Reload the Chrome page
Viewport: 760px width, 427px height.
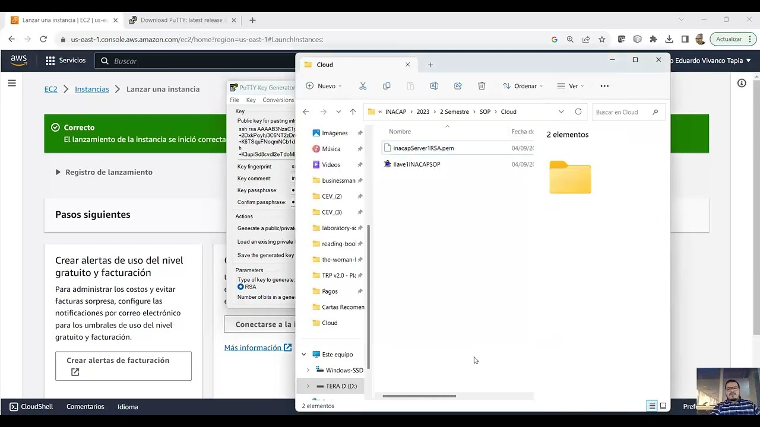[x=43, y=39]
